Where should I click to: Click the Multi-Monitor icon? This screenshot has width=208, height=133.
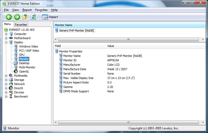(16, 67)
